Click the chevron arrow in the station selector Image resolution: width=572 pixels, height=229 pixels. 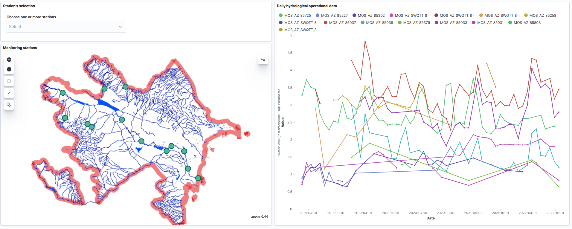click(x=120, y=27)
